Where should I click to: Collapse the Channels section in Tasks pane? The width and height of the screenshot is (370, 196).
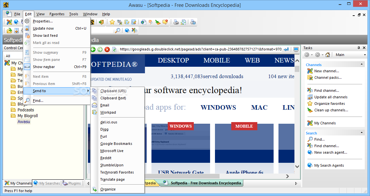(362, 64)
